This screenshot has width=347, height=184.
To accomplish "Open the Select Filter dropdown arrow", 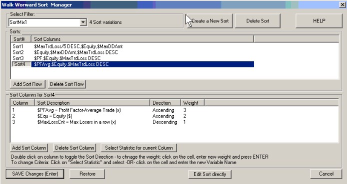I will [x=83, y=22].
